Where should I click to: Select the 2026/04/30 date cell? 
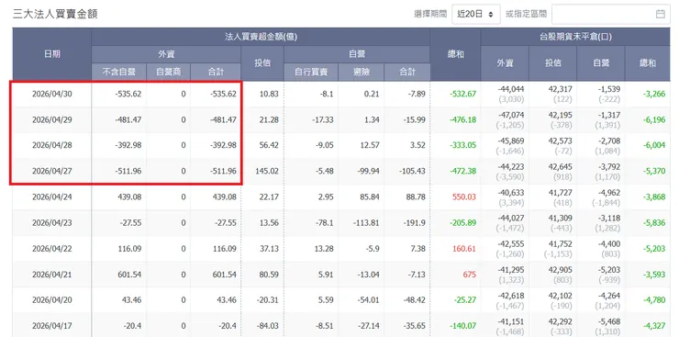point(52,94)
